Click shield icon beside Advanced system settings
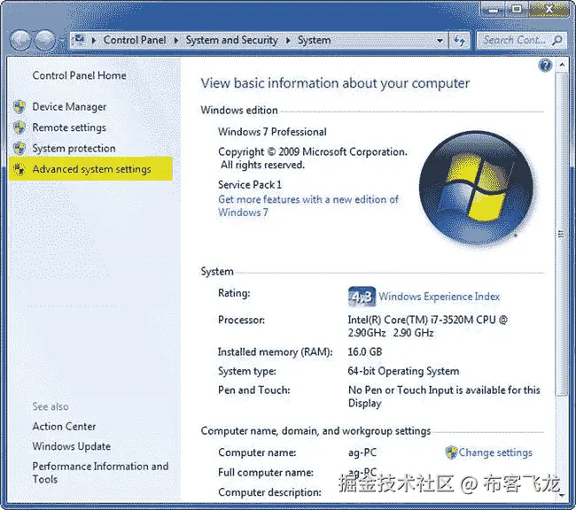Image resolution: width=576 pixels, height=510 pixels. pos(19,169)
